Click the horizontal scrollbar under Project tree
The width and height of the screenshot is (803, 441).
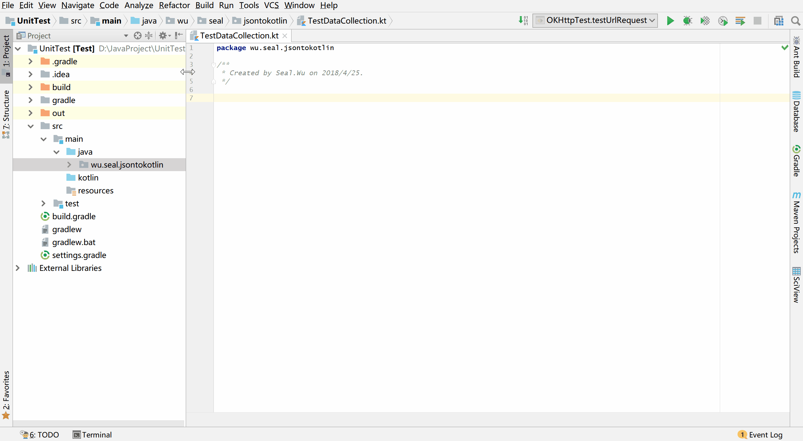(x=98, y=423)
